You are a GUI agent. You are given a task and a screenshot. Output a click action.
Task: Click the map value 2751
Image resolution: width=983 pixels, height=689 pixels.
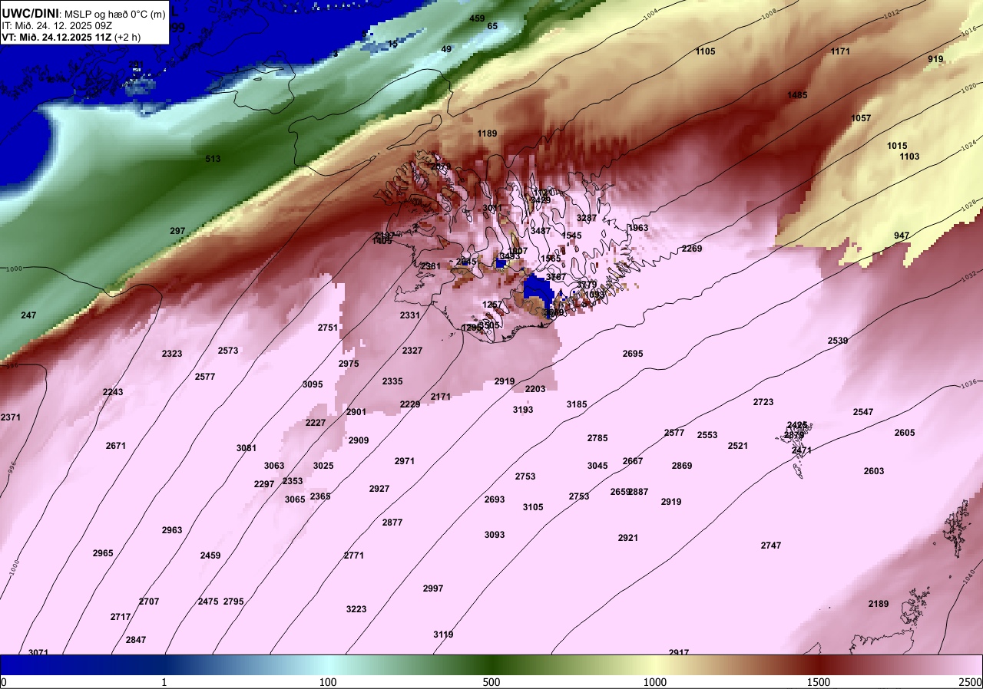(x=328, y=328)
